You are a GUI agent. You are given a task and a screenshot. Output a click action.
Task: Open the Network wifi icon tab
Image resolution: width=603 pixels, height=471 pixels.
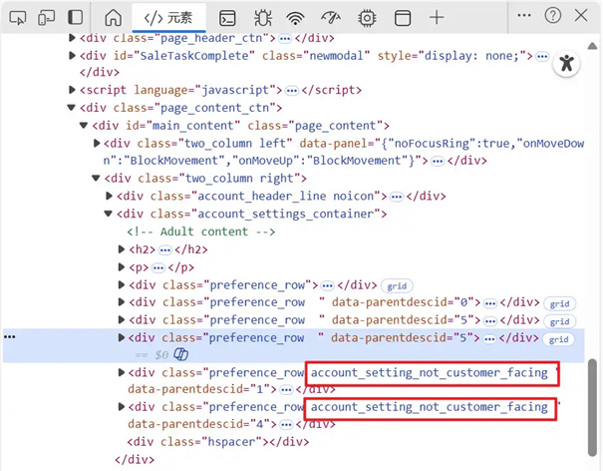[295, 18]
